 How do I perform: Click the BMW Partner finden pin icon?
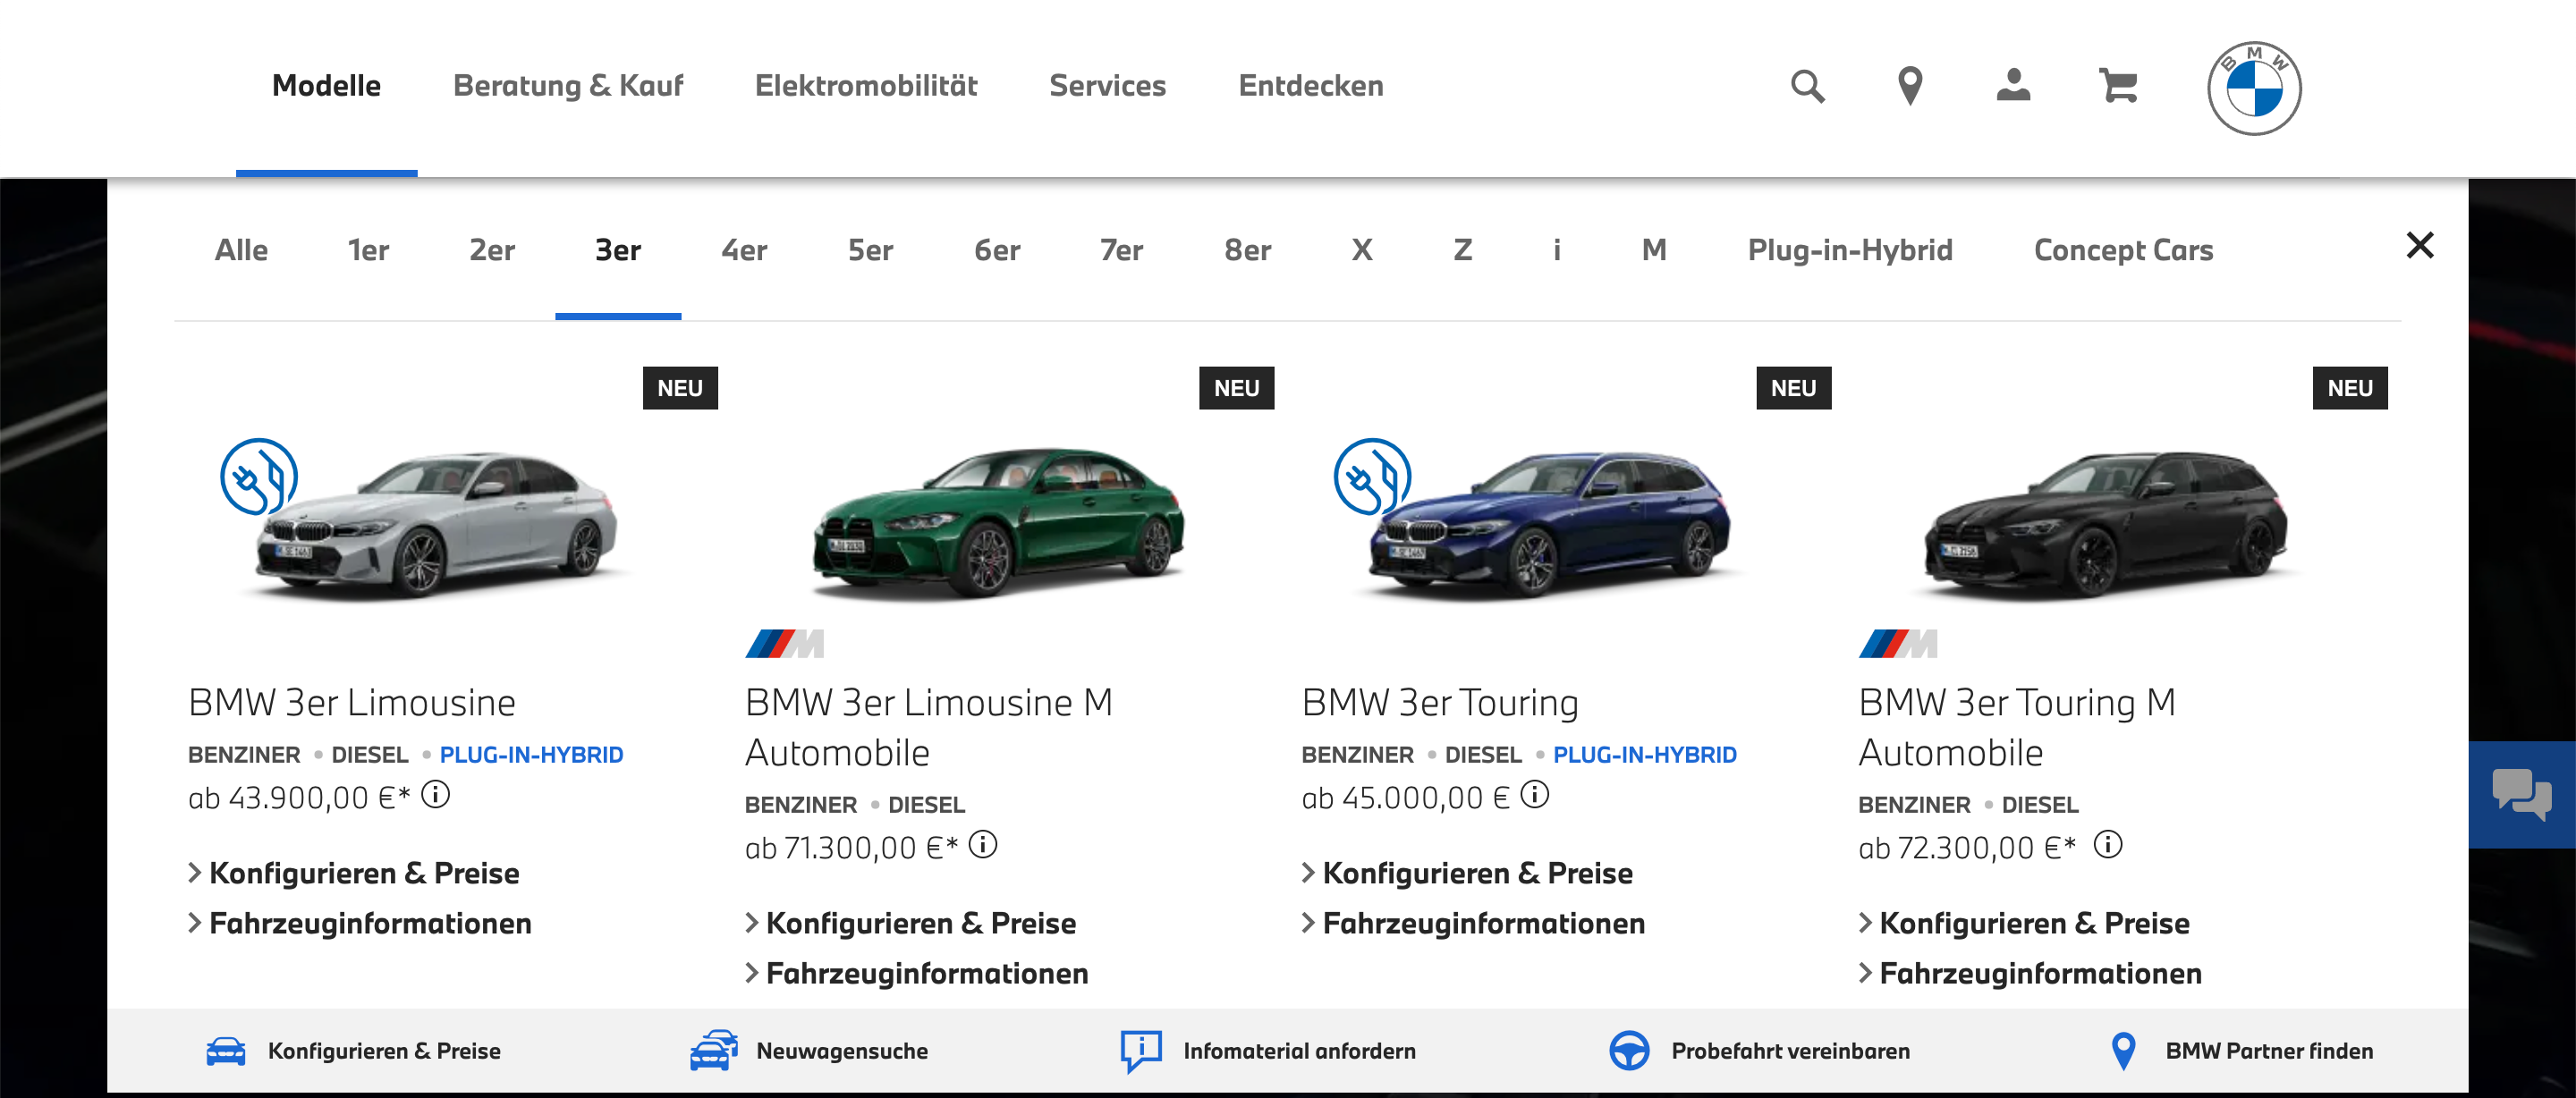point(2123,1051)
